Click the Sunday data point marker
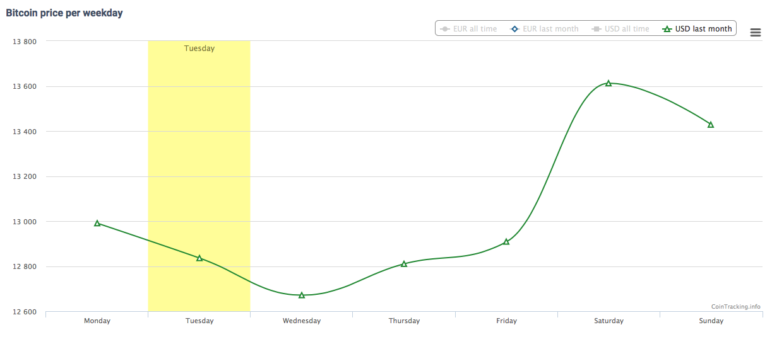 click(711, 125)
